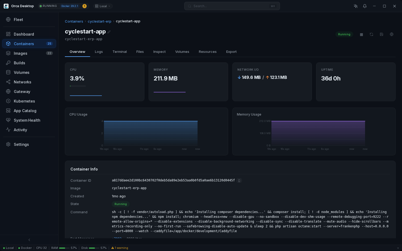Switch to the Overview tab
Screen dimensions: 402x251
coord(77,52)
